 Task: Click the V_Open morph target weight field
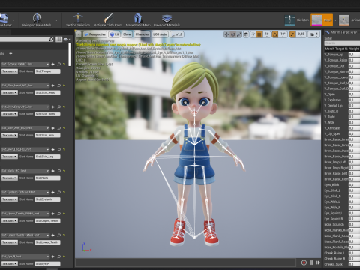click(x=354, y=94)
